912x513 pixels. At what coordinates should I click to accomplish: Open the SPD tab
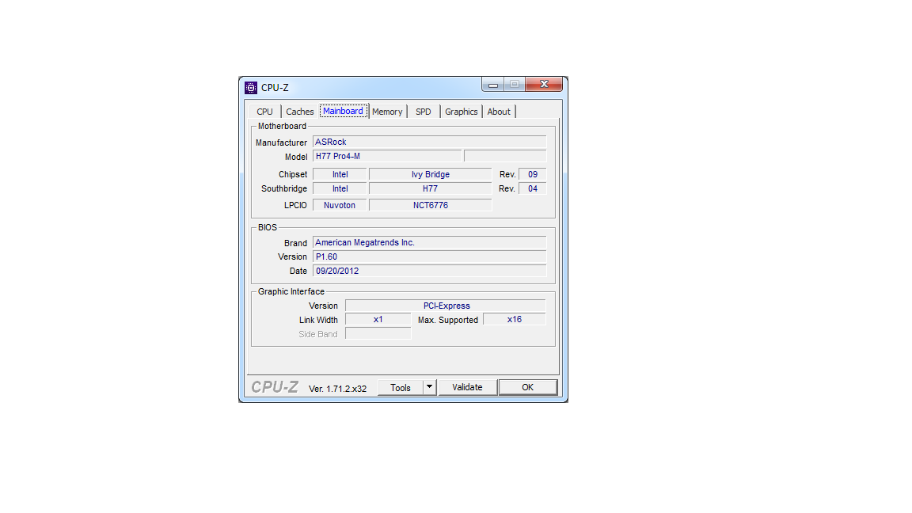(x=424, y=112)
